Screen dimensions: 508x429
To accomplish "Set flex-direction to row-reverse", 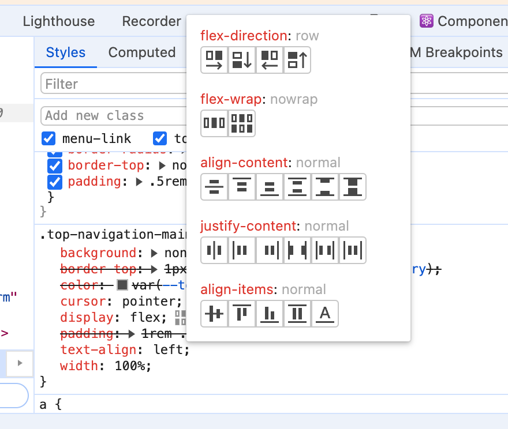I will tap(270, 60).
